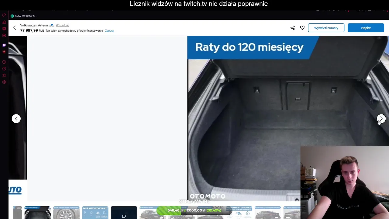Viewport: 389px width, 219px height.
Task: Select the Skup wszystkich aut thumbnail
Action: [95, 213]
